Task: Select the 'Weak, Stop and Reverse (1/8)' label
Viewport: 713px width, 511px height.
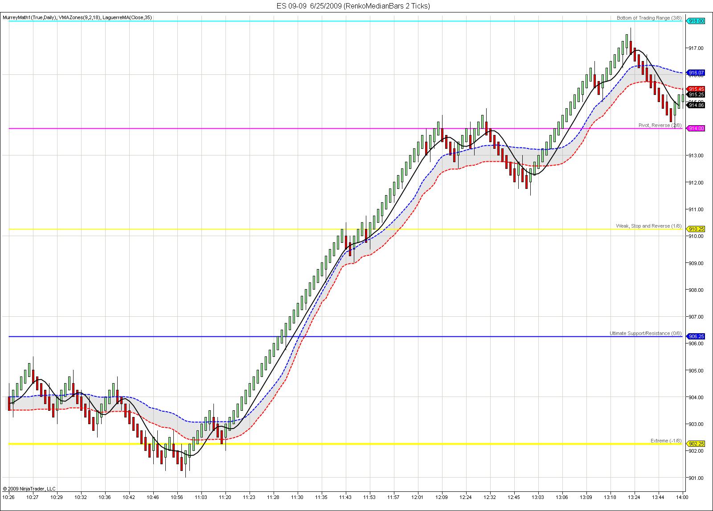Action: click(x=649, y=226)
